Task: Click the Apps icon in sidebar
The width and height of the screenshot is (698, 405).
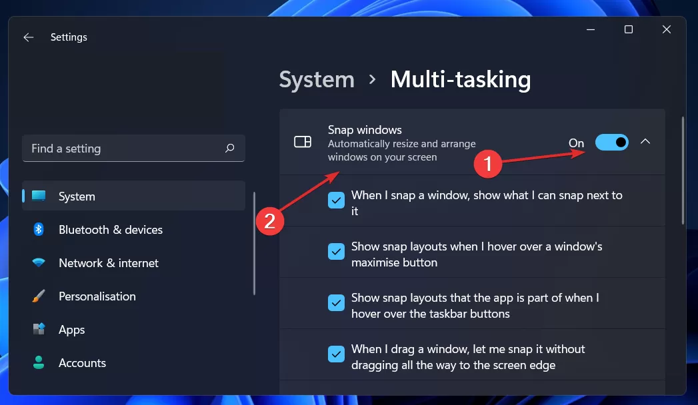Action: coord(39,329)
